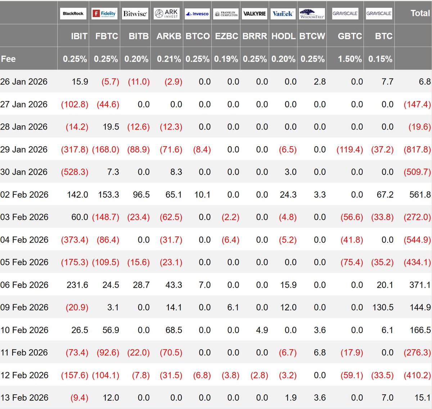
Task: Click the IBIT value (373.4)
Action: tap(75, 240)
